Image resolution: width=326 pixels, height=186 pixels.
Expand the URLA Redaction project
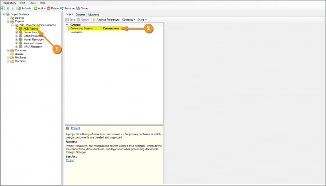click(x=17, y=47)
